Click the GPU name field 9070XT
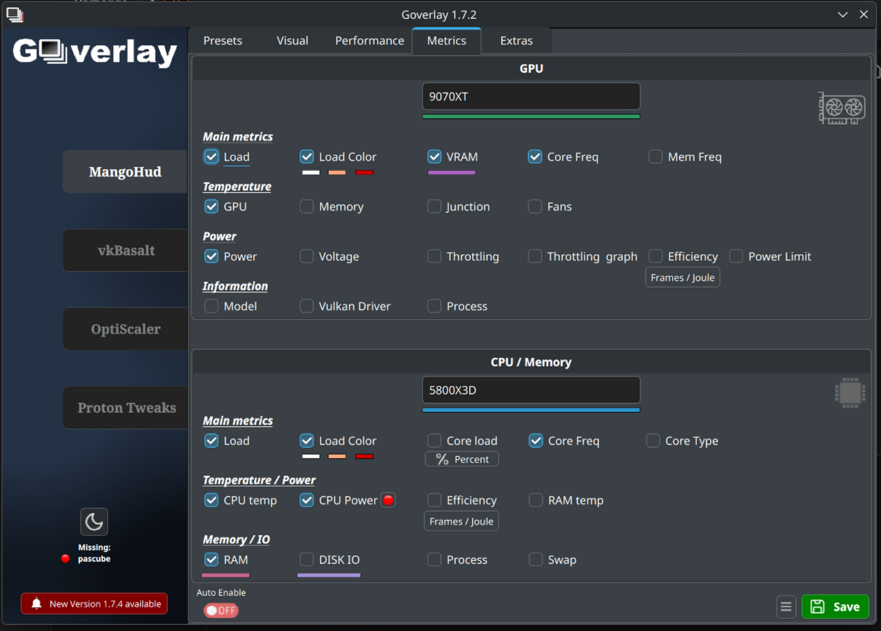This screenshot has width=881, height=631. pos(531,97)
